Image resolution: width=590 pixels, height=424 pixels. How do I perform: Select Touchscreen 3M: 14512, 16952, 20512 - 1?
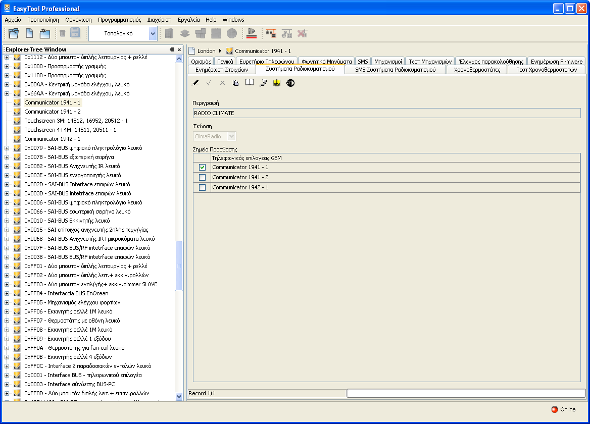76,121
